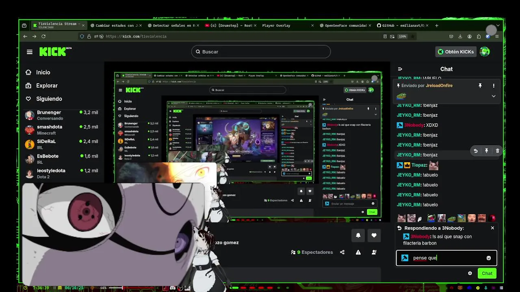Toggle follow heart button
Screen dimensions: 520x292
(x=374, y=235)
